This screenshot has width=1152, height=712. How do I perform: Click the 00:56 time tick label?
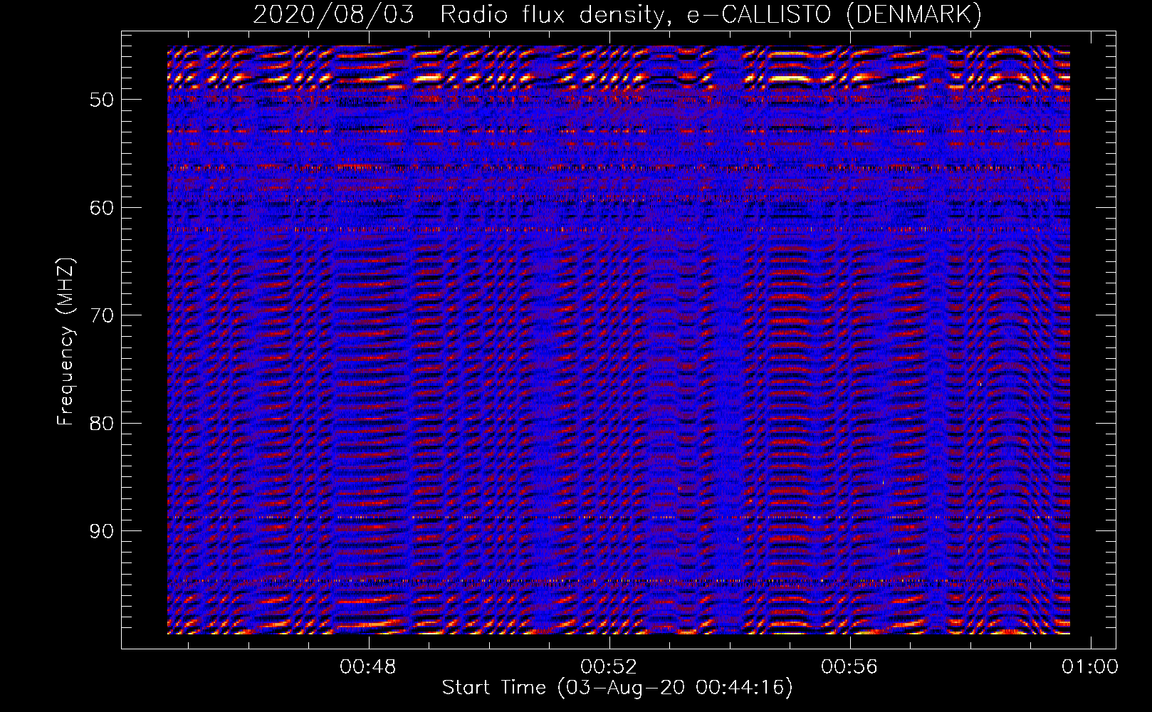(x=849, y=667)
